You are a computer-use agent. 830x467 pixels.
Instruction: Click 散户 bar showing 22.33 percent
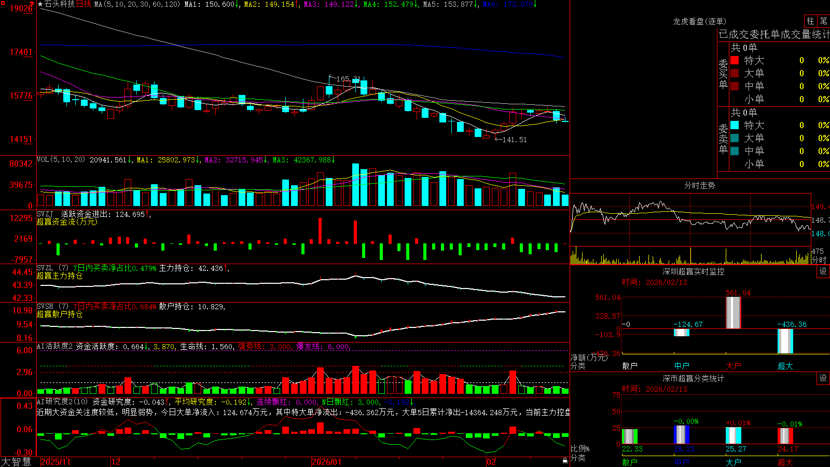coord(630,436)
